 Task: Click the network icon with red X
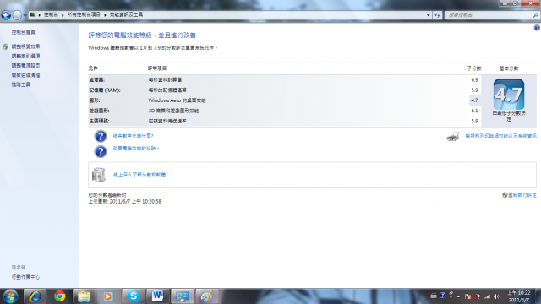pyautogui.click(x=477, y=296)
